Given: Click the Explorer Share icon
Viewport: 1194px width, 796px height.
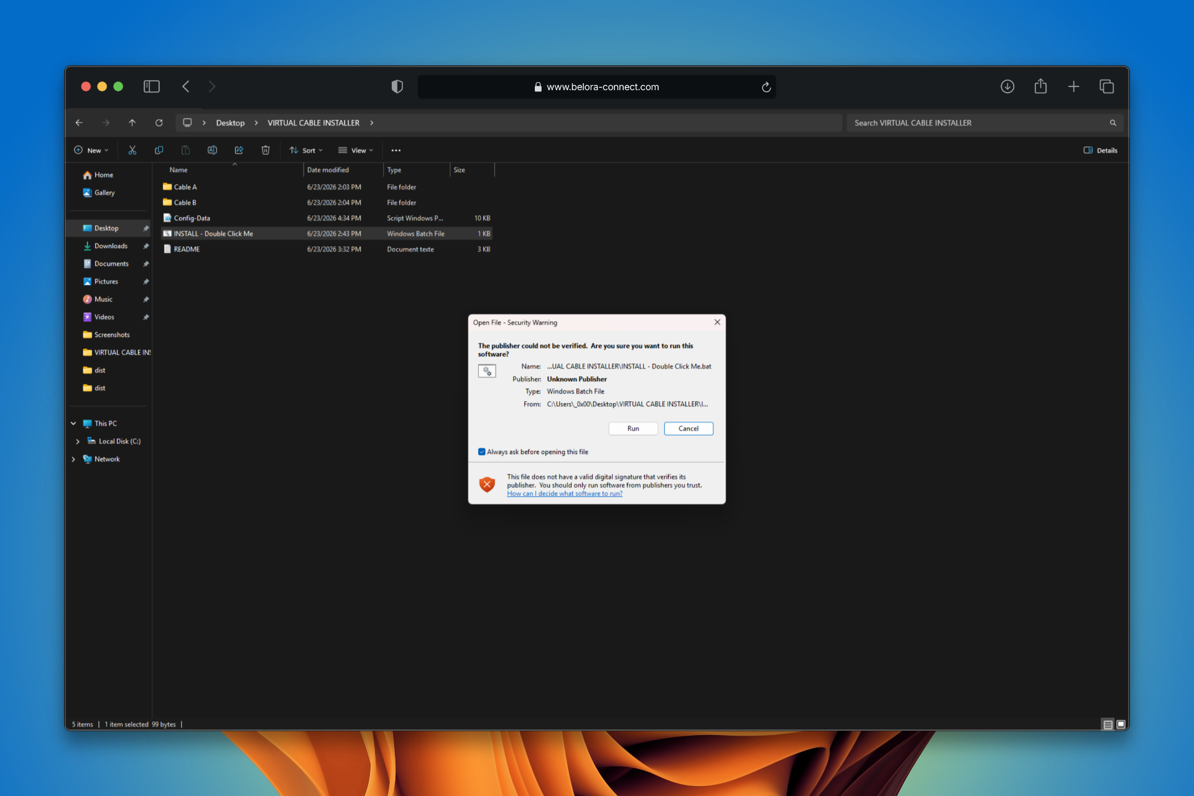Looking at the screenshot, I should click(x=239, y=150).
